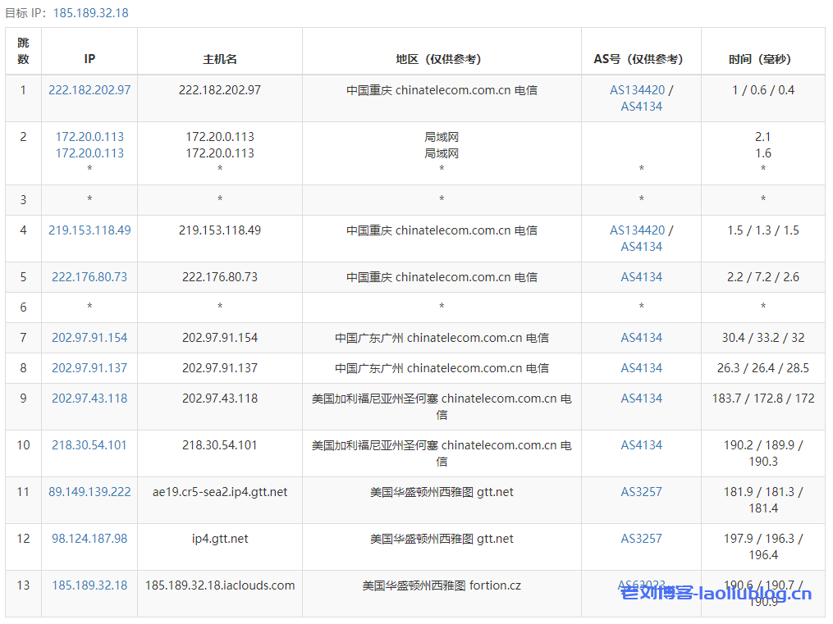
Task: Click hostname 185.189.32.18.iaclouds.com
Action: pos(220,585)
